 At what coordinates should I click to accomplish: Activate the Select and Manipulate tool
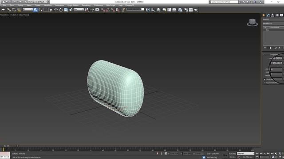tap(92, 10)
